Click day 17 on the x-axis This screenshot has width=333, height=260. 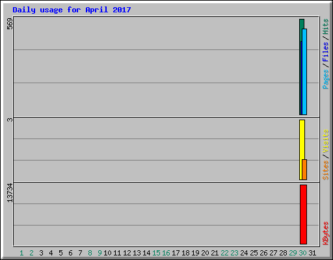click(x=176, y=253)
